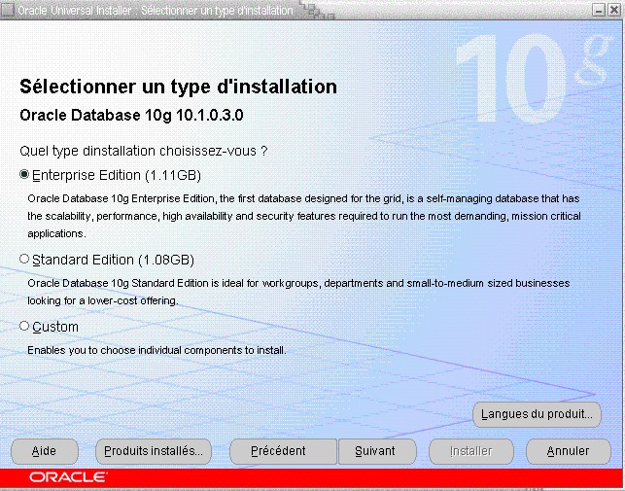The height and width of the screenshot is (491, 625).
Task: Pick the Custom installation type
Action: click(24, 327)
